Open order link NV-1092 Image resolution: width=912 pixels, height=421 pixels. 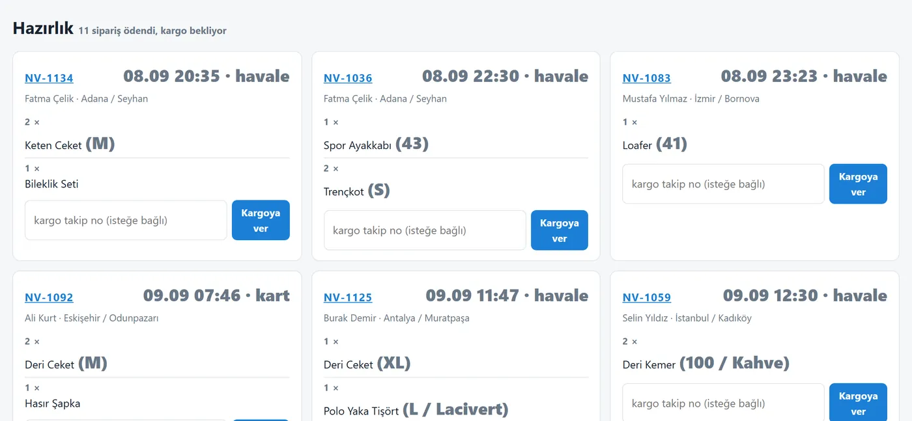(49, 297)
